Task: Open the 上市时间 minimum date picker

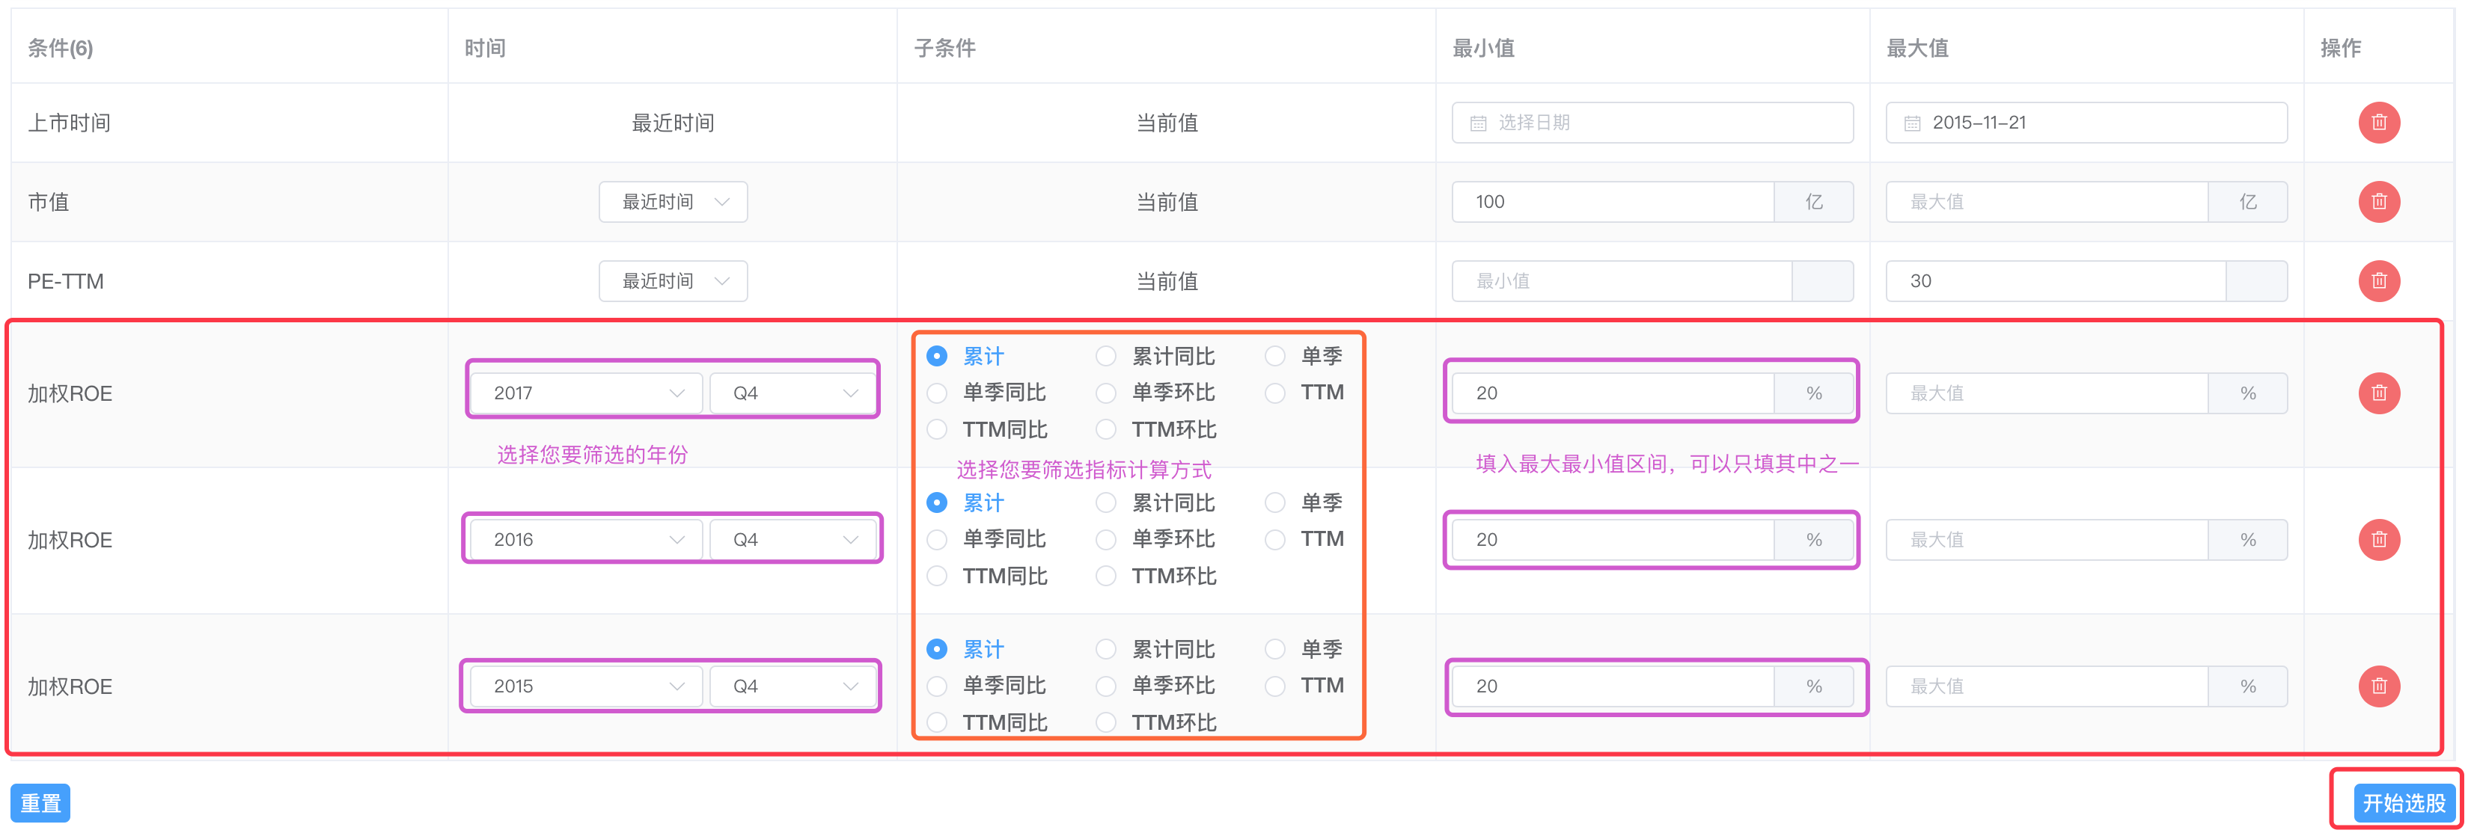Action: (1652, 123)
